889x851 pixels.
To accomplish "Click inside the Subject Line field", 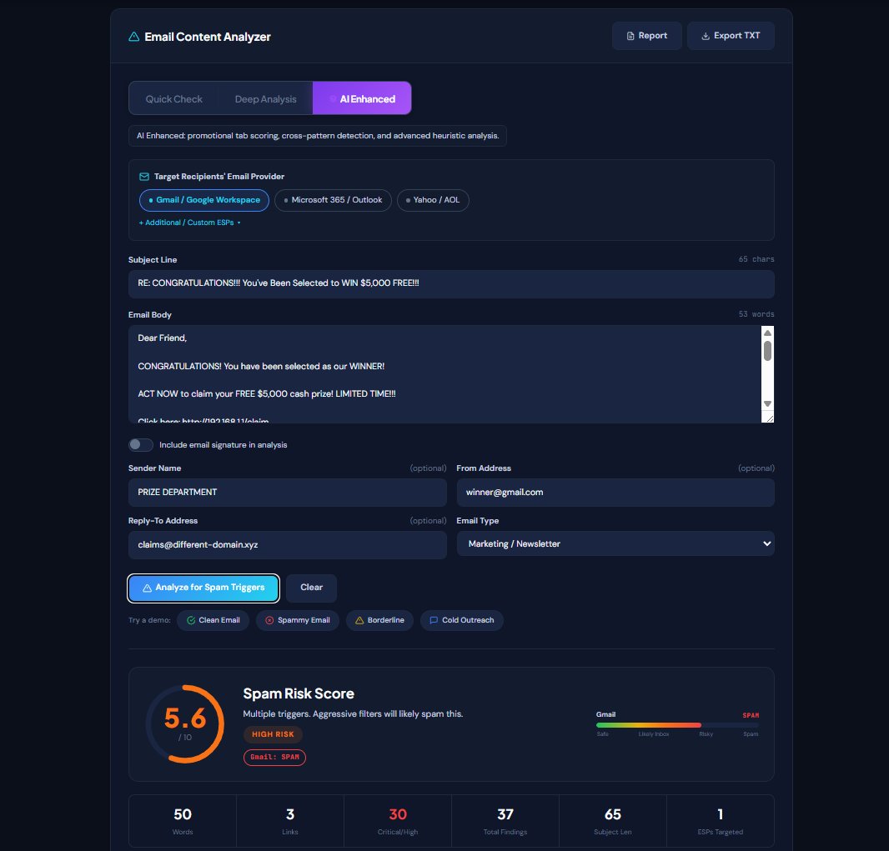I will click(x=450, y=284).
